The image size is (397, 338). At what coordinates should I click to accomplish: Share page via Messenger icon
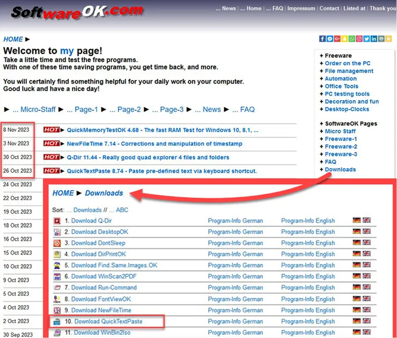coord(329,39)
